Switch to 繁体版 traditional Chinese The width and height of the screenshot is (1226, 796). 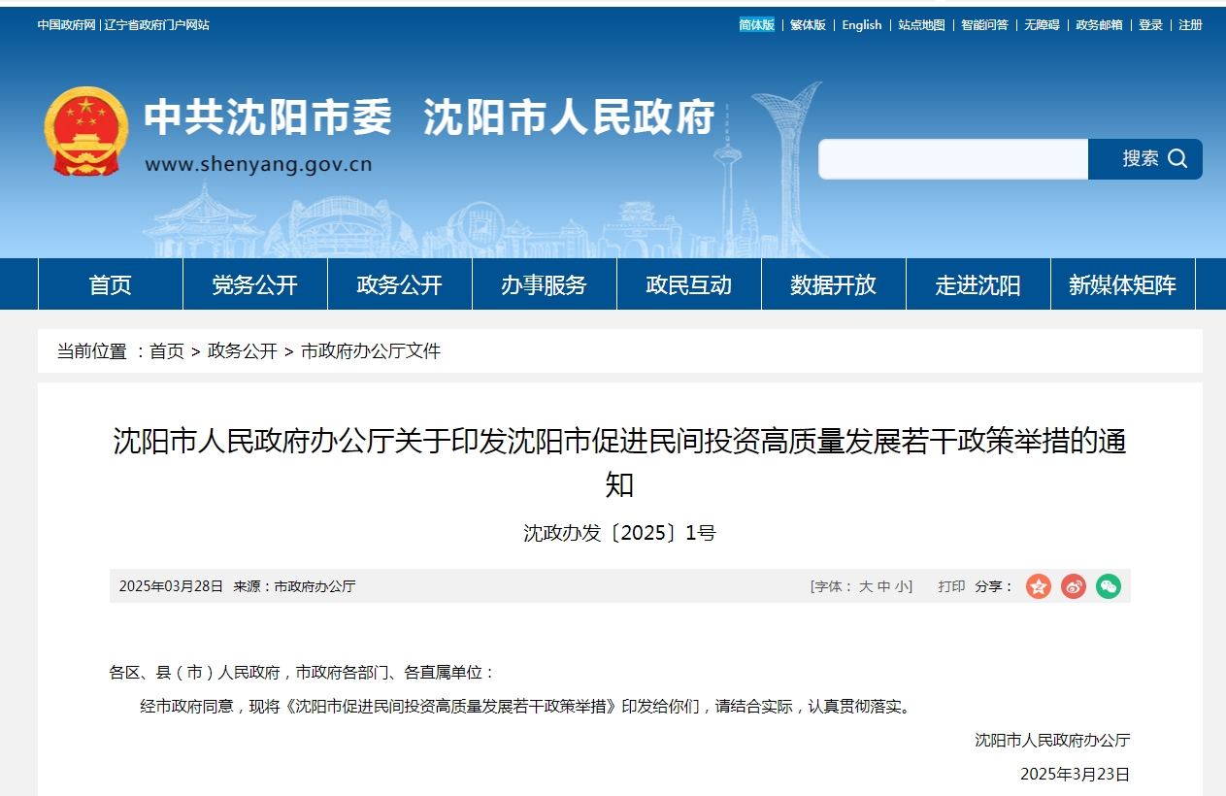point(808,25)
